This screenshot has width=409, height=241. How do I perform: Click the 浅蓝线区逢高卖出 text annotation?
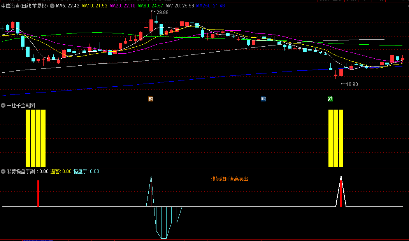coord(229,179)
